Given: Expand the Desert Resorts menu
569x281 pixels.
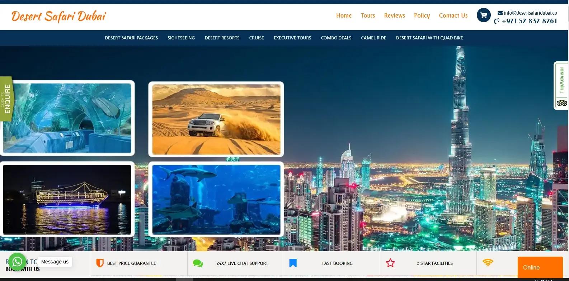Looking at the screenshot, I should pyautogui.click(x=222, y=38).
